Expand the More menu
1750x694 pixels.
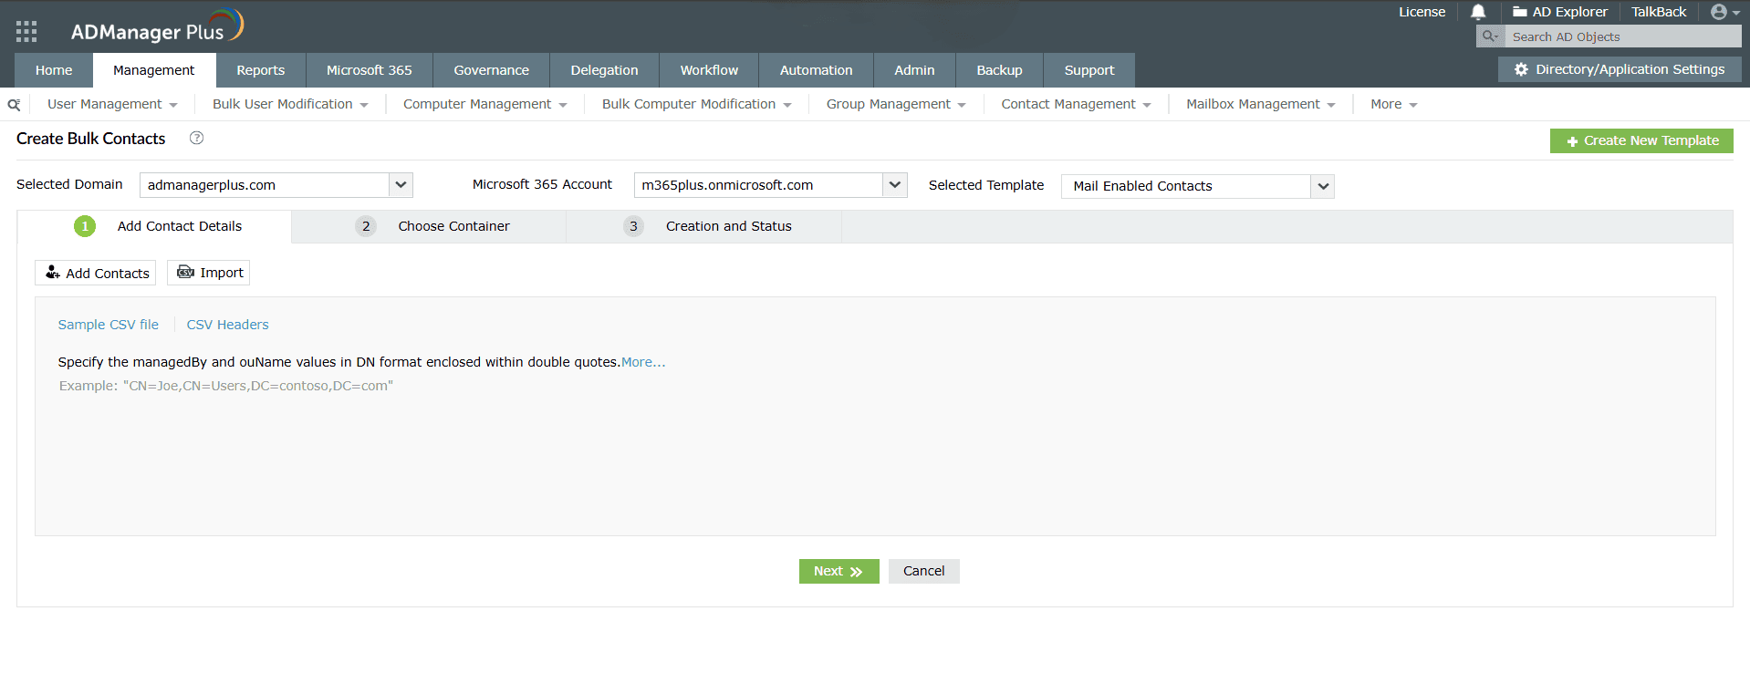(1394, 104)
